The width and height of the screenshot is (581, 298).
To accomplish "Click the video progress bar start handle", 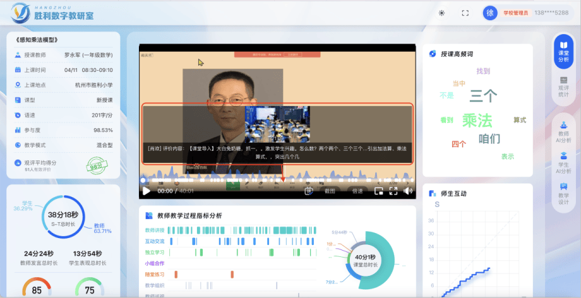I will [x=143, y=180].
